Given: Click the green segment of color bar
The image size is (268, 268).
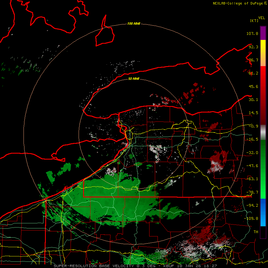Looking at the screenshot, I should [263, 169].
